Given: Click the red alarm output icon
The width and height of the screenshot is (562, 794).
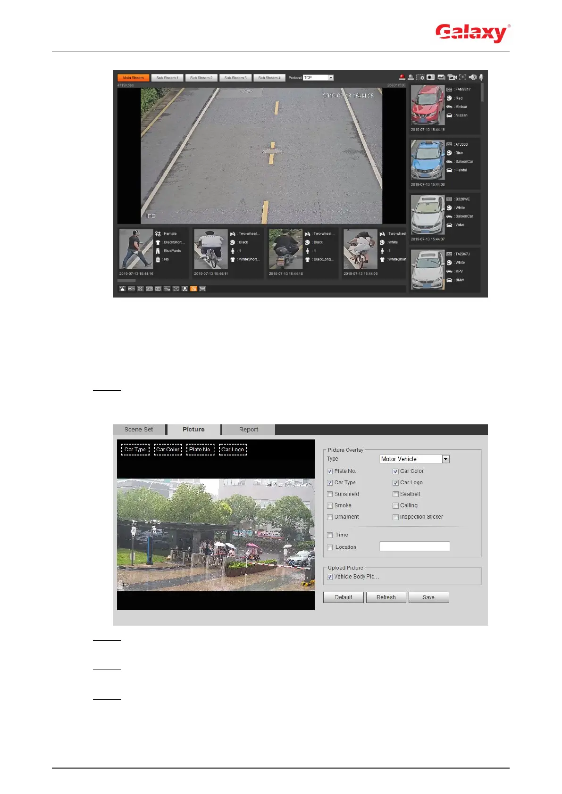Looking at the screenshot, I should 402,77.
